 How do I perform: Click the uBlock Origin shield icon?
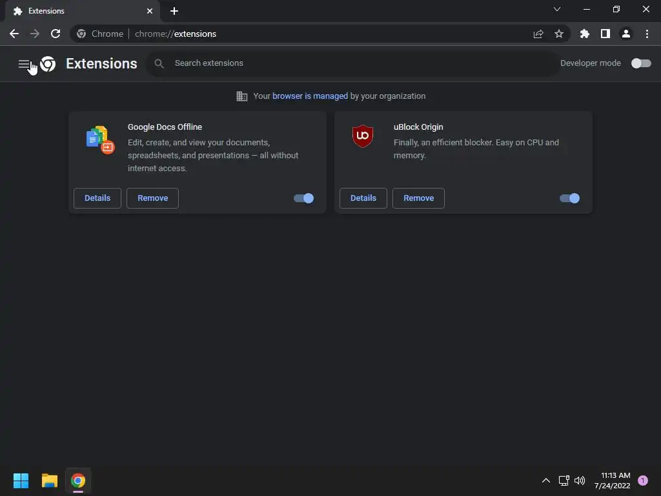tap(363, 136)
